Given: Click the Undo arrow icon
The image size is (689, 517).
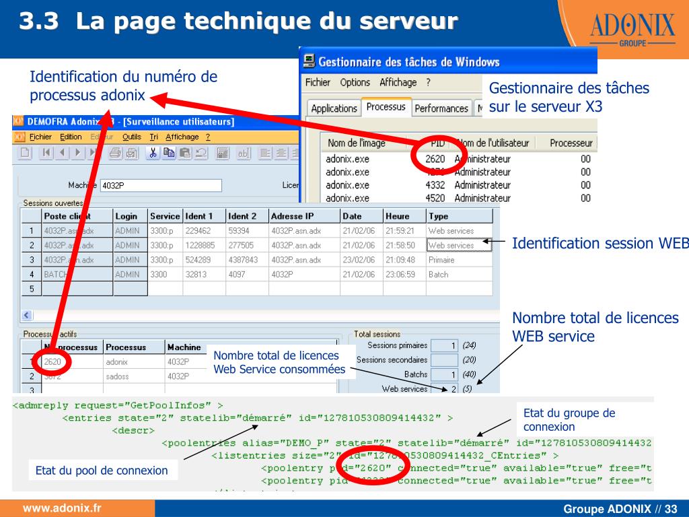Looking at the screenshot, I should [201, 153].
